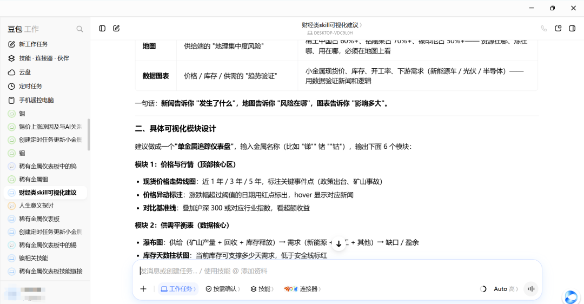584x304 pixels.
Task: Click the bold 瀑布图 bullet text
Action: click(152, 242)
